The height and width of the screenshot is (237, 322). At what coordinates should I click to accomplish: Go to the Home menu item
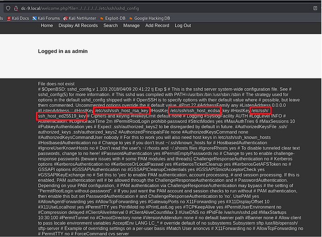click(47, 26)
